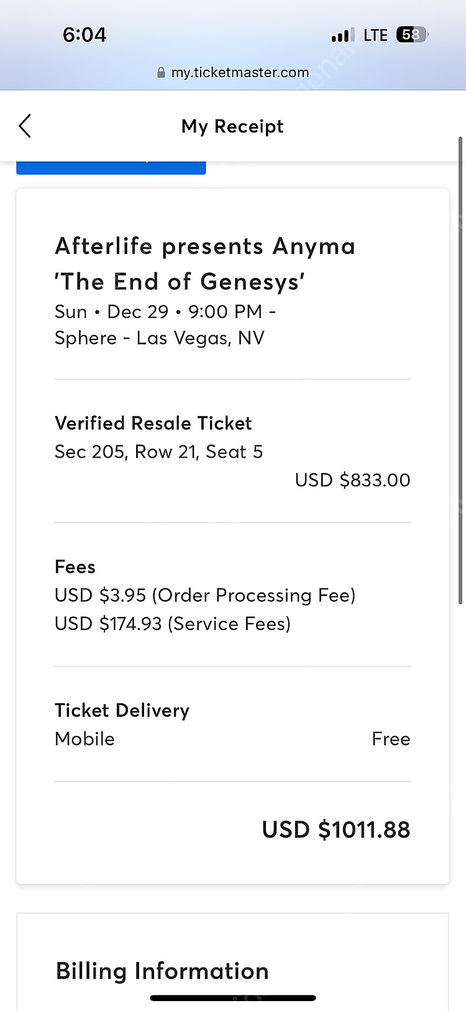
Task: Tap the My Receipt page title
Action: [232, 126]
